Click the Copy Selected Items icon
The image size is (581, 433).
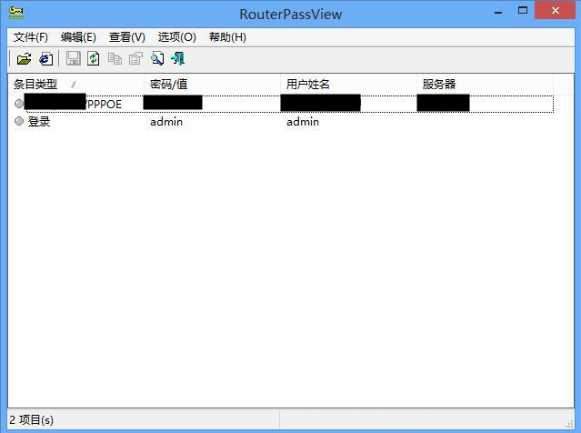115,58
